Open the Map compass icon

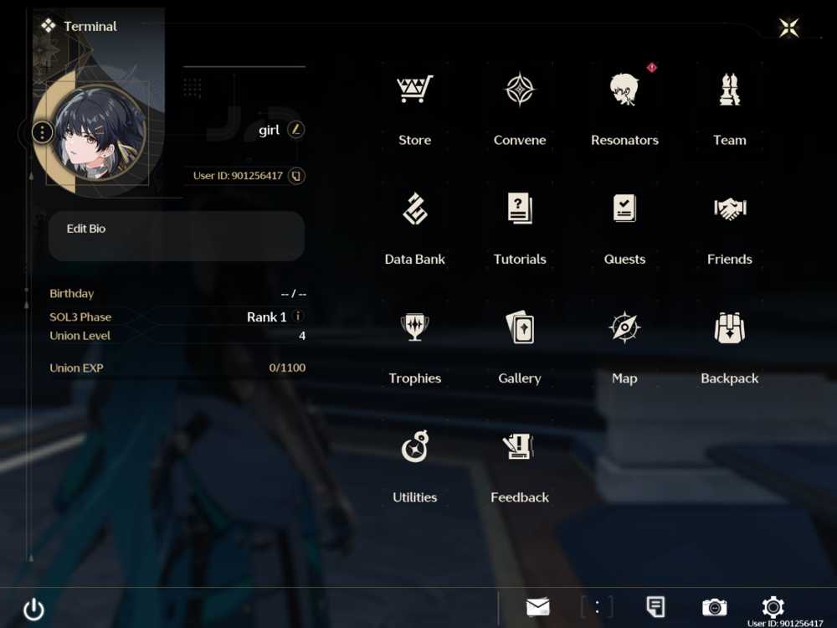pos(624,327)
